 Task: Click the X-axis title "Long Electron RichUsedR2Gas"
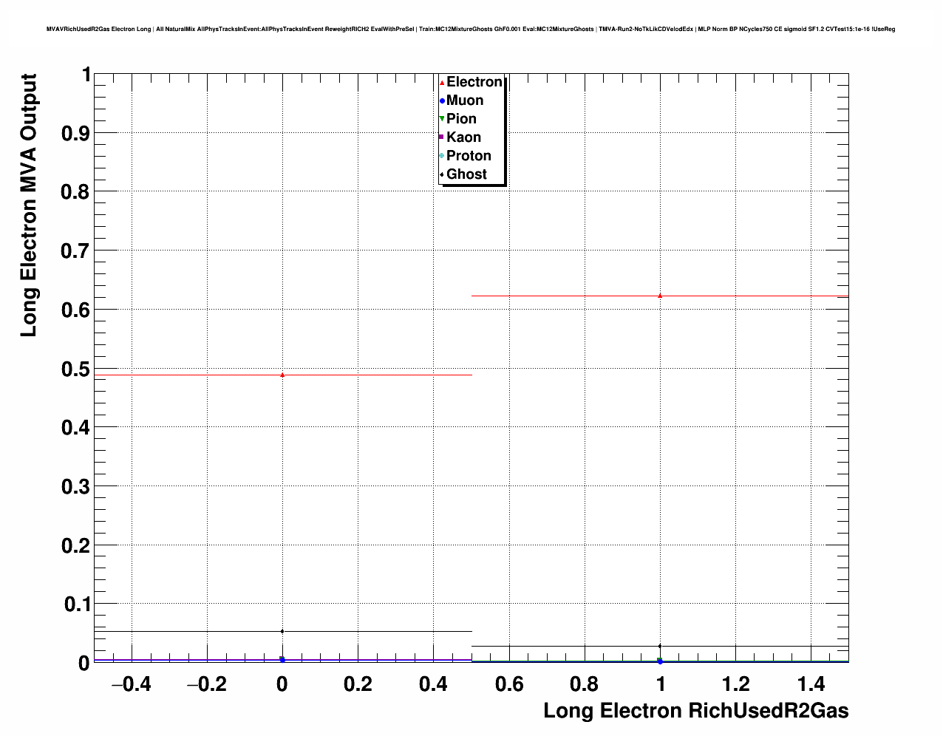pos(695,711)
